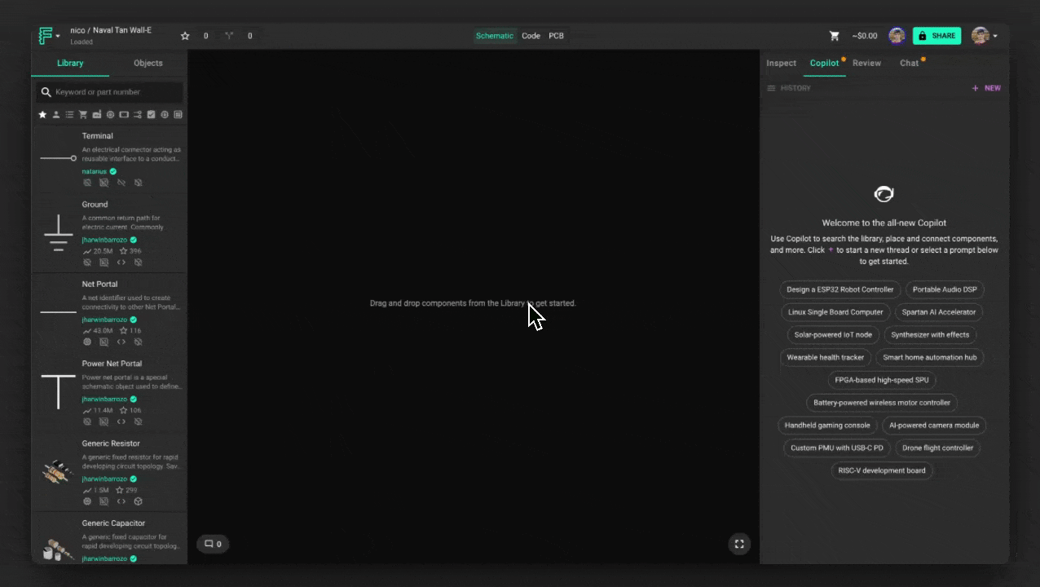Image resolution: width=1040 pixels, height=587 pixels.
Task: Click the code icon under Ground
Action: click(x=121, y=263)
